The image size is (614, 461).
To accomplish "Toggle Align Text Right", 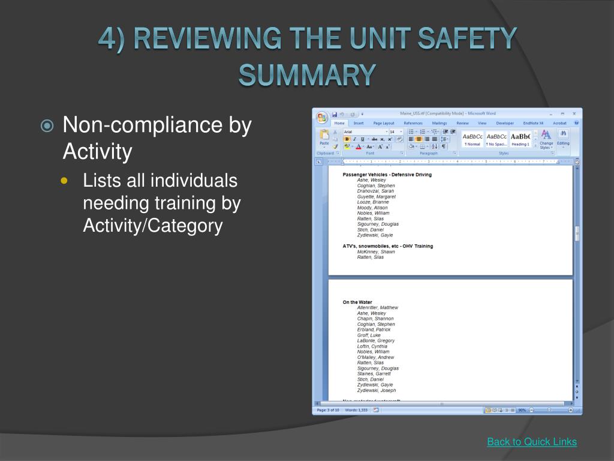I will click(427, 139).
